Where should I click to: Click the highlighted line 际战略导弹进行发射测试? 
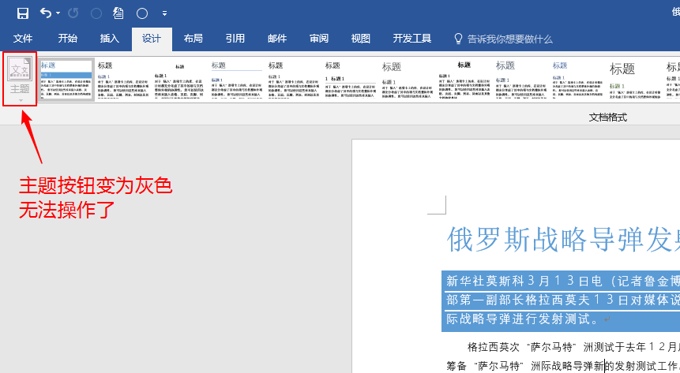[x=523, y=319]
